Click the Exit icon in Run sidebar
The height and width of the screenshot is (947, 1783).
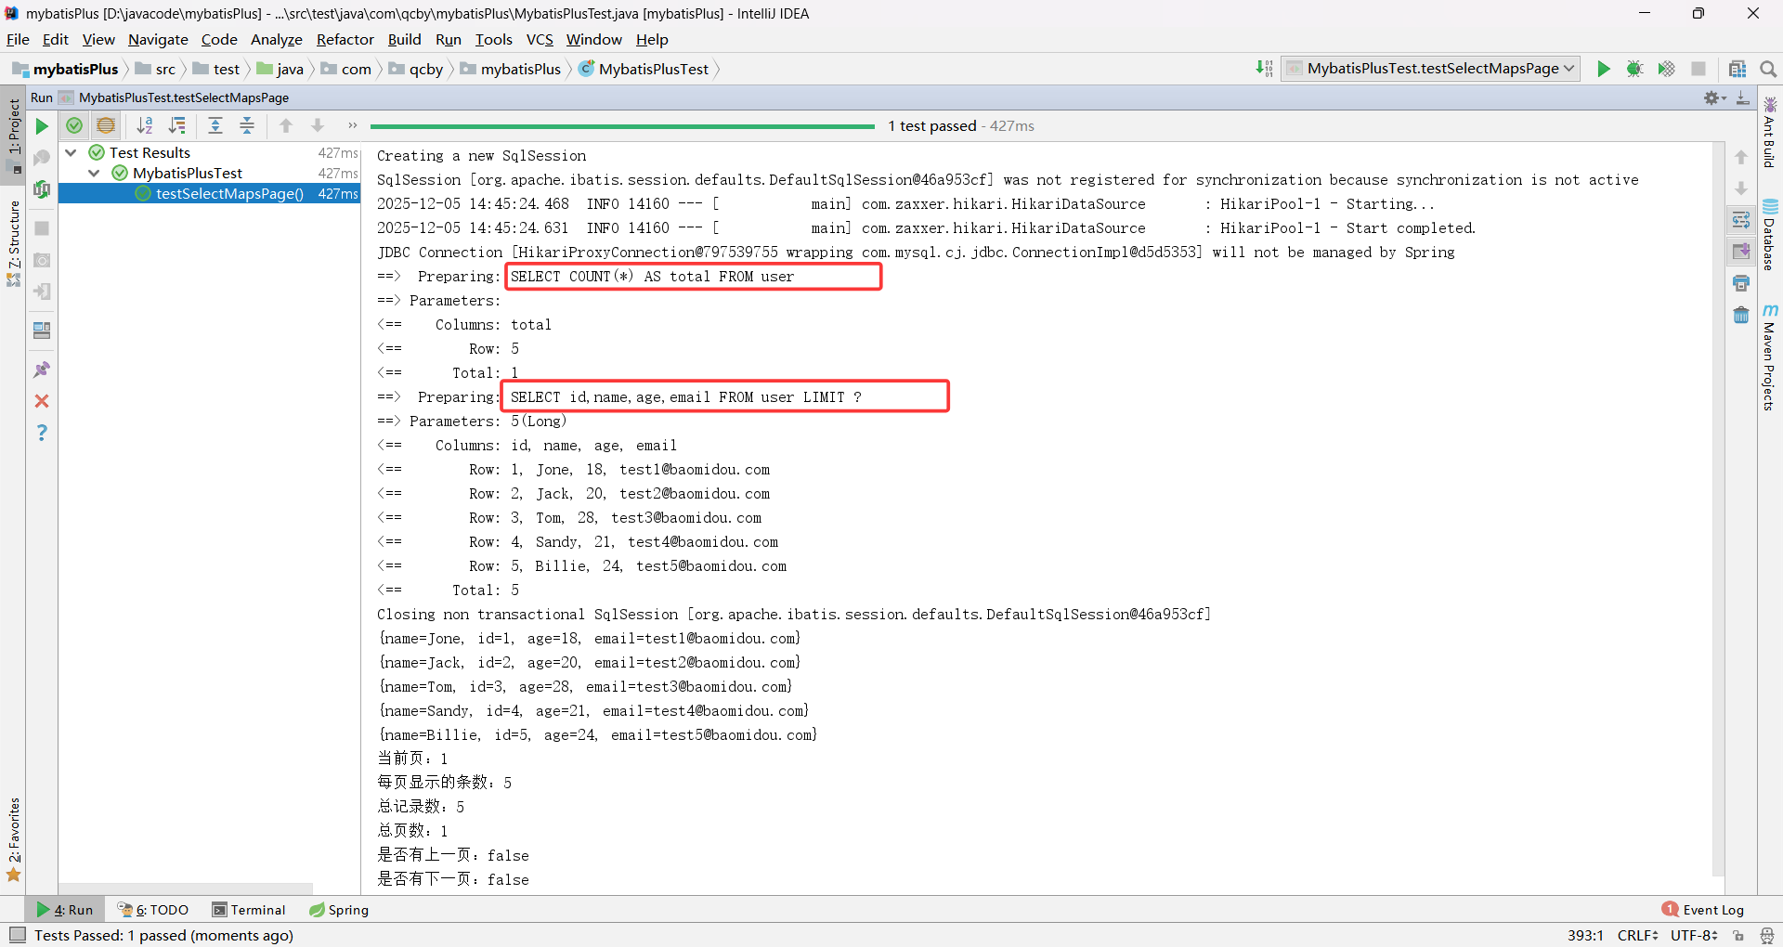42,292
